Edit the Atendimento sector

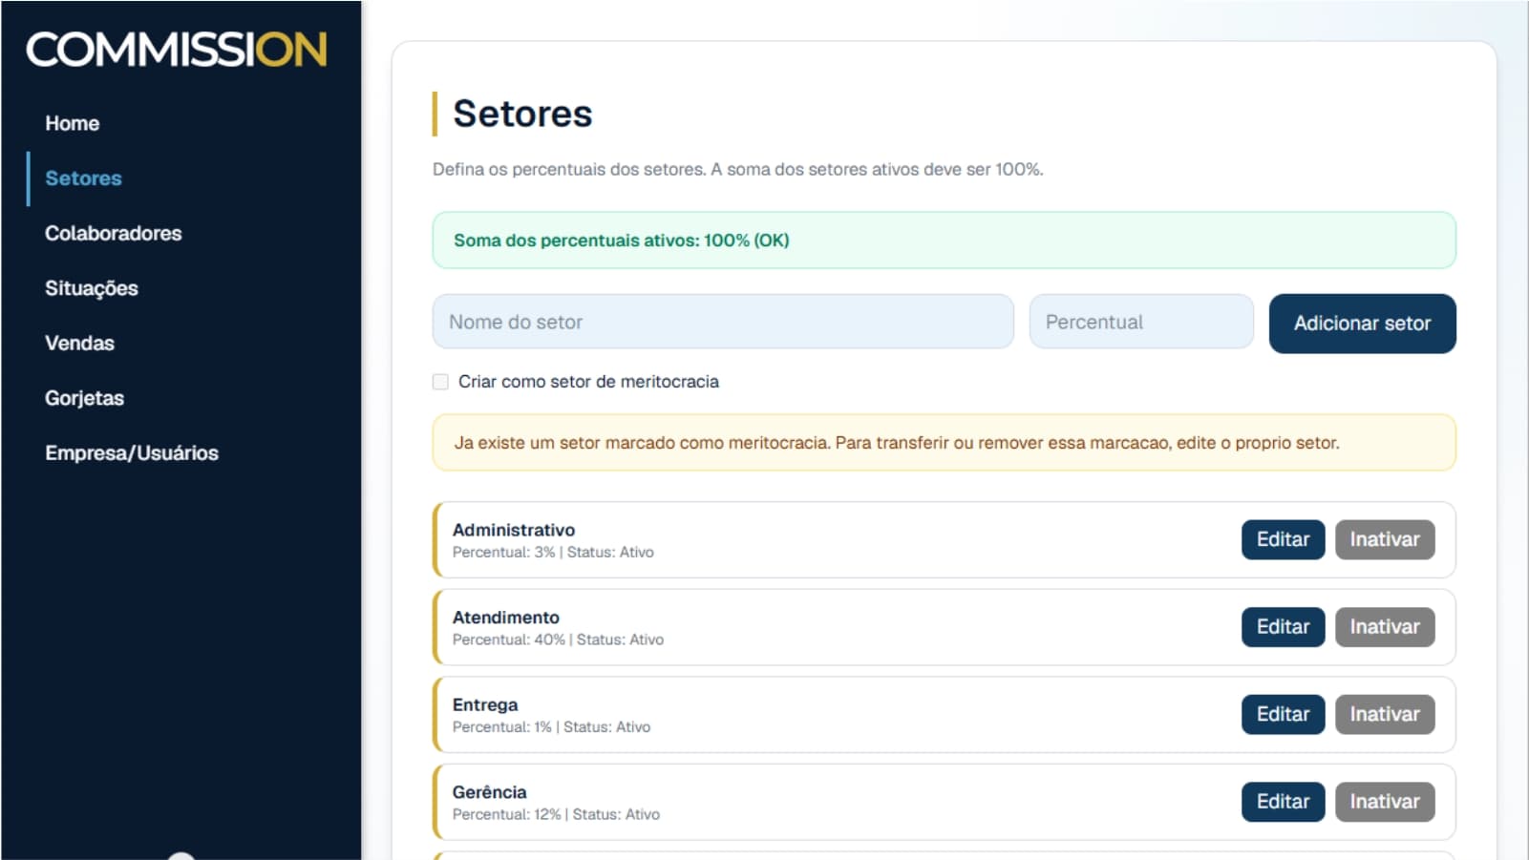click(1283, 627)
